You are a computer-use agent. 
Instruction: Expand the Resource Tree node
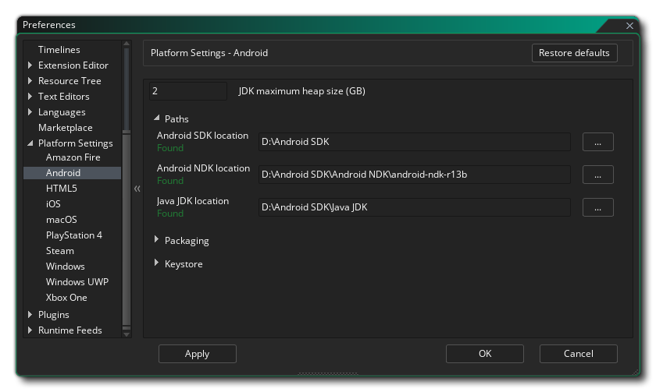[x=30, y=80]
